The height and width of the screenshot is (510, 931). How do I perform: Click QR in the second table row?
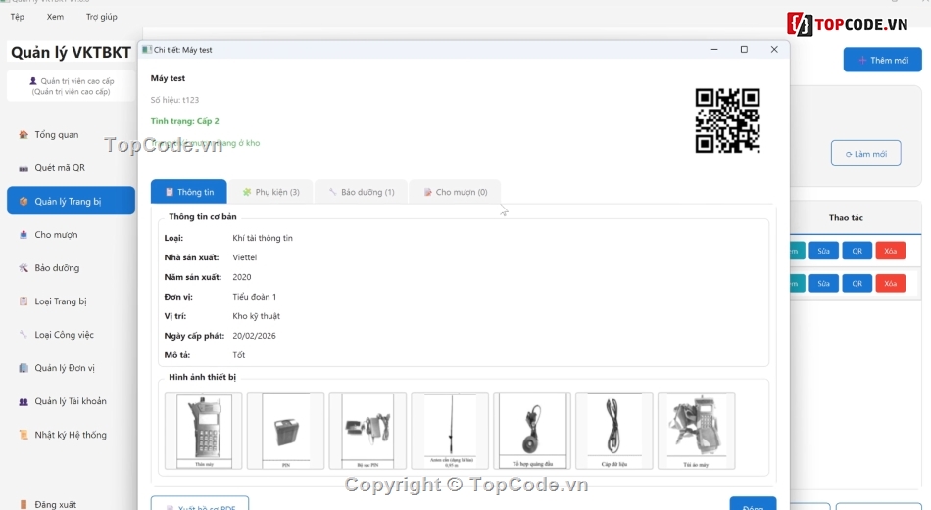coord(857,283)
